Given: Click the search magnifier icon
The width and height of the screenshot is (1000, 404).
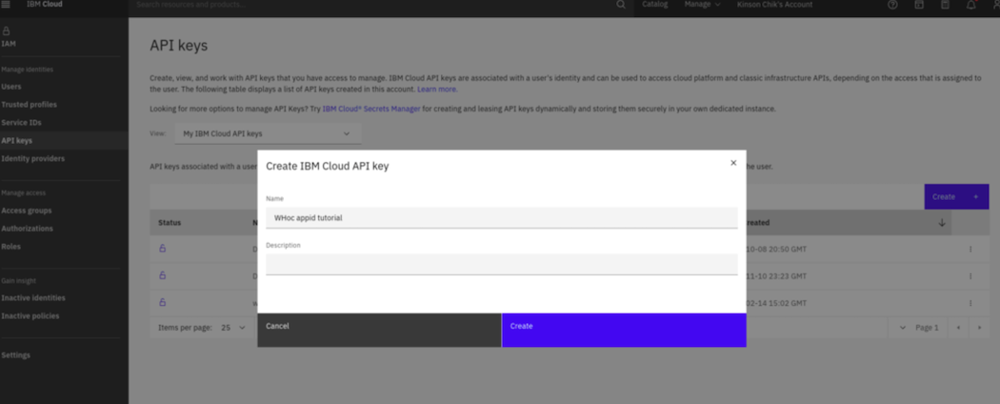Looking at the screenshot, I should 621,5.
